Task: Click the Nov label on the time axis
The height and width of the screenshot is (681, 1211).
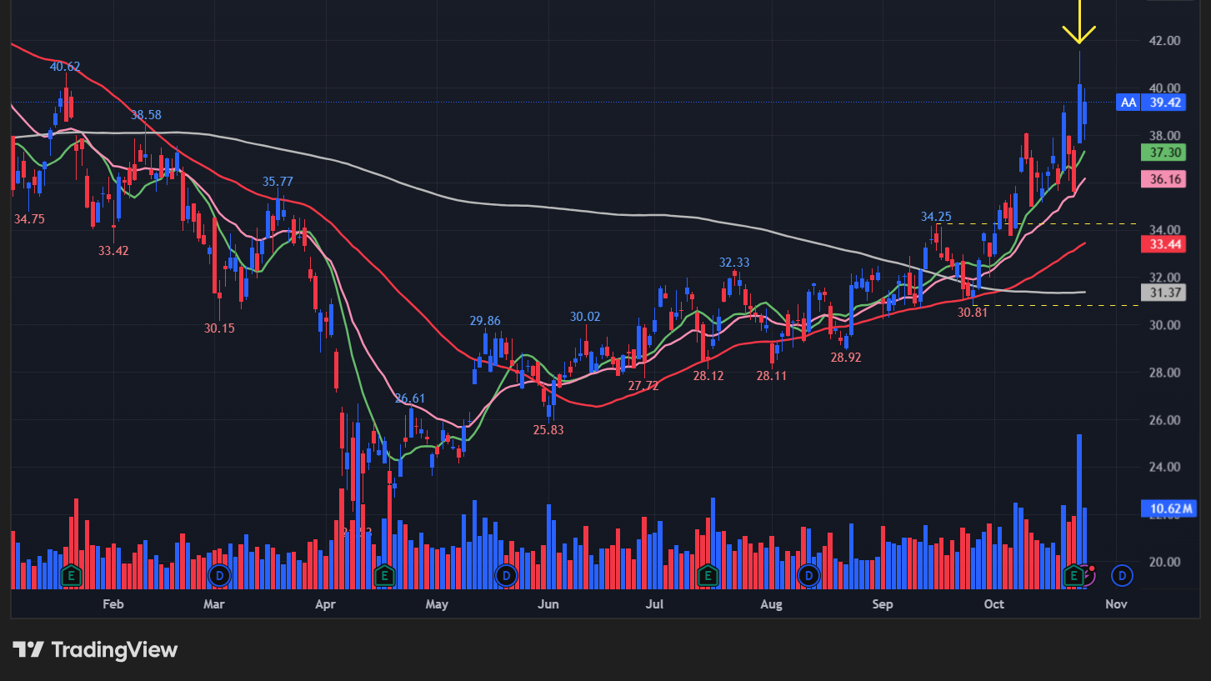Action: tap(1116, 603)
